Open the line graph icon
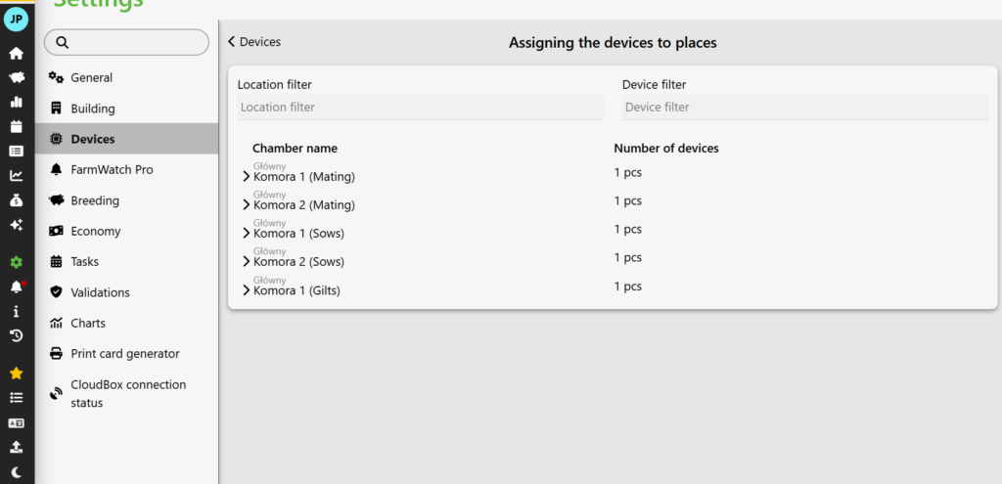The width and height of the screenshot is (1002, 484). pyautogui.click(x=16, y=176)
